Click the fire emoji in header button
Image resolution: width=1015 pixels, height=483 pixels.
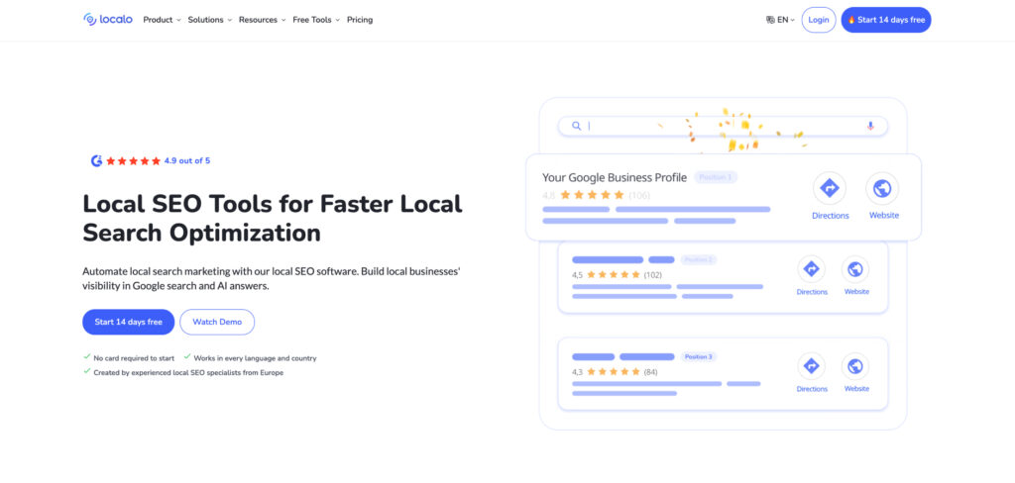pos(851,20)
